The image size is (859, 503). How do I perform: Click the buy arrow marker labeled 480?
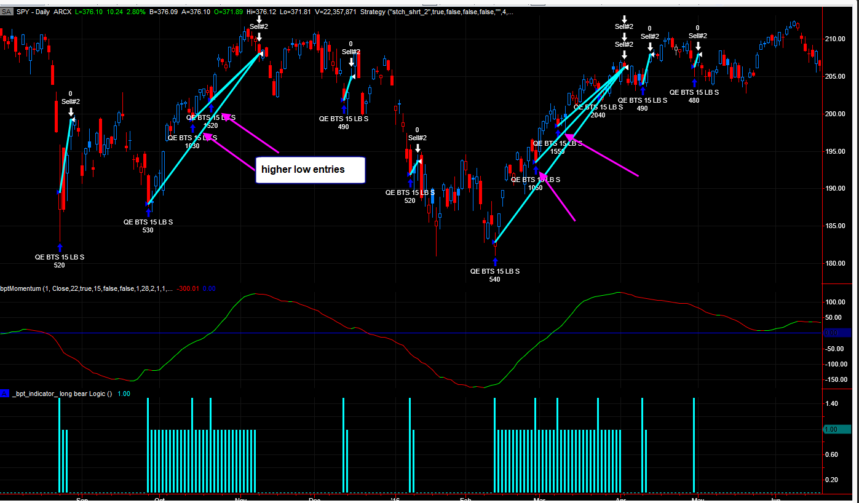694,82
